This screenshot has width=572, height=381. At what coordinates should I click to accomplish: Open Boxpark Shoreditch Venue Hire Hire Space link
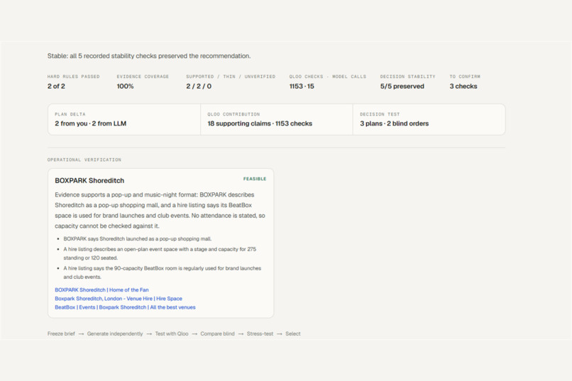click(x=119, y=299)
